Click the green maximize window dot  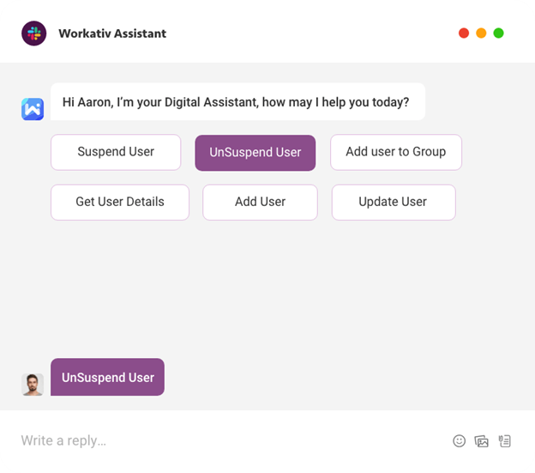[498, 33]
